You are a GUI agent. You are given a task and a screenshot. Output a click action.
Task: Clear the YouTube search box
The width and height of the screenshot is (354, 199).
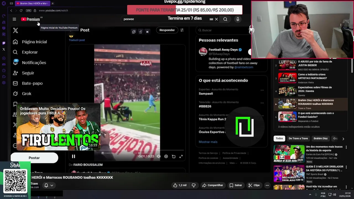click(216, 19)
